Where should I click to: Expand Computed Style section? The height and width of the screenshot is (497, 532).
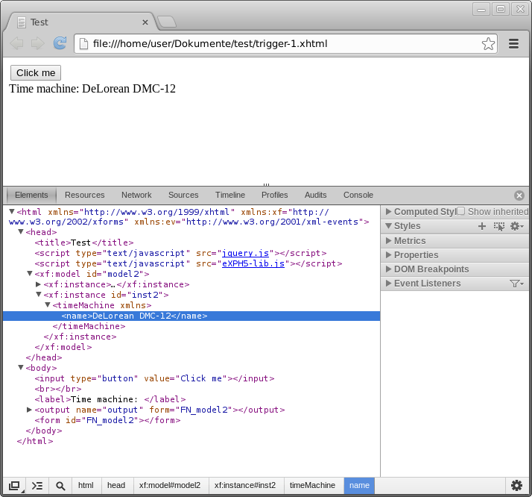(x=388, y=212)
